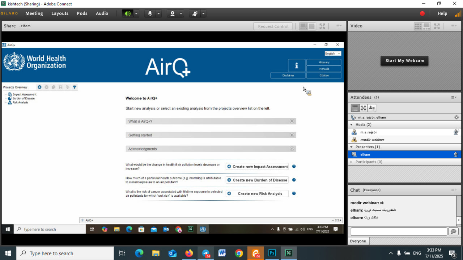Select Impact Assessment tree item

click(x=22, y=94)
